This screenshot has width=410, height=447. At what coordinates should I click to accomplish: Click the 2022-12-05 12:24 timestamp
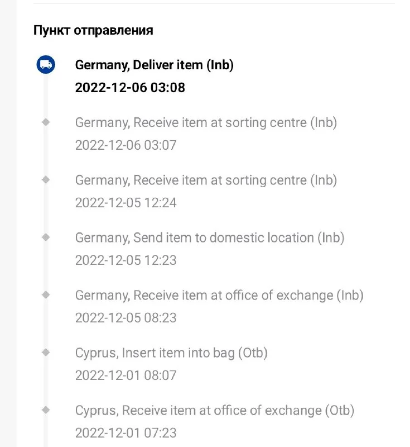pos(126,203)
